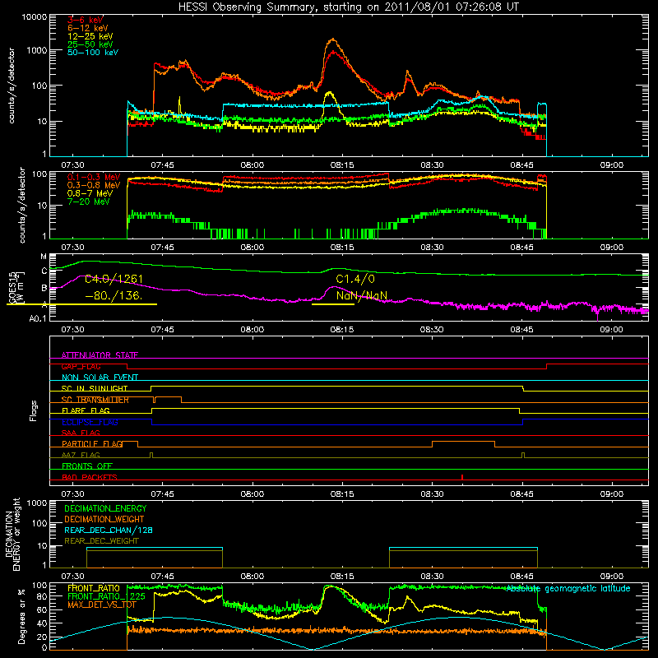Click the -80./136. position annotation
The height and width of the screenshot is (658, 658).
click(114, 295)
